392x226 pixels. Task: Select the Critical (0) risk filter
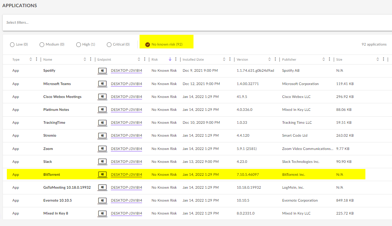[118, 44]
